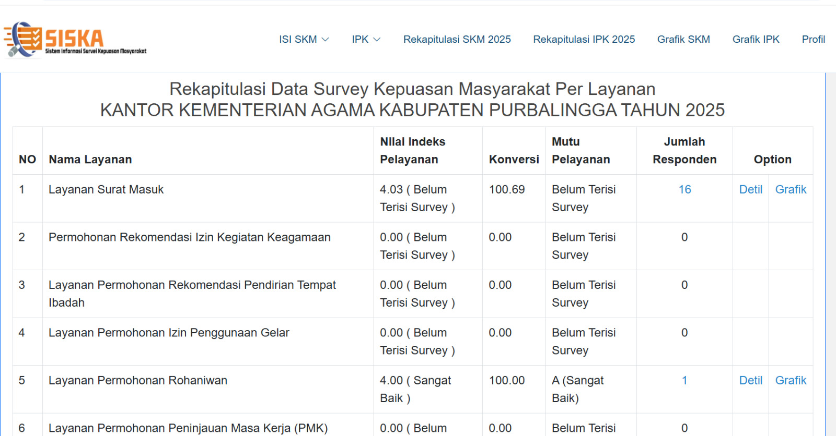
Task: Go to Grafik IPK
Action: point(756,39)
